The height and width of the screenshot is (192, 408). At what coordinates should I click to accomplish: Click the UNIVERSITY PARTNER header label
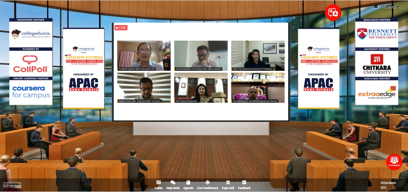[377, 49]
